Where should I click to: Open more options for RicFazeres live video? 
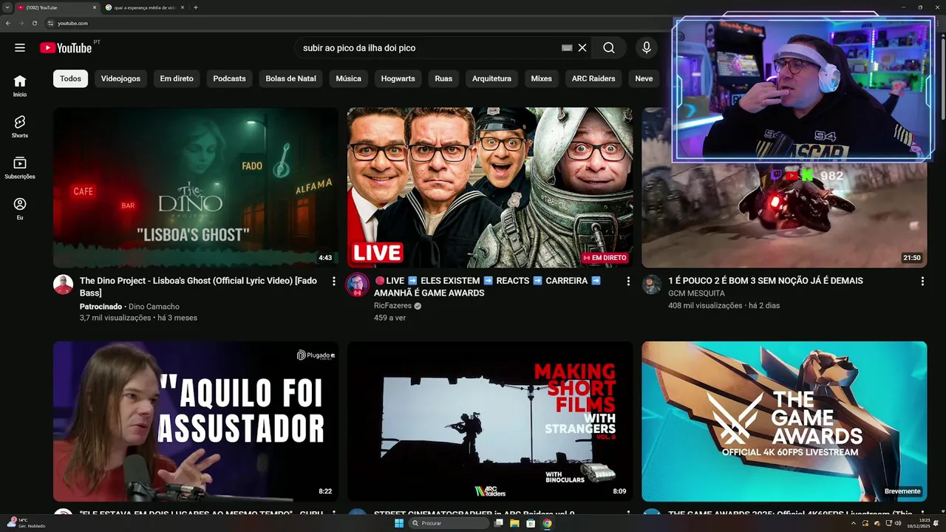coord(628,282)
